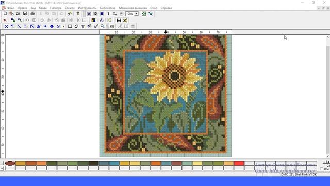Pick the nearly black dark palette swatch
The width and height of the screenshot is (330, 186).
point(93,163)
